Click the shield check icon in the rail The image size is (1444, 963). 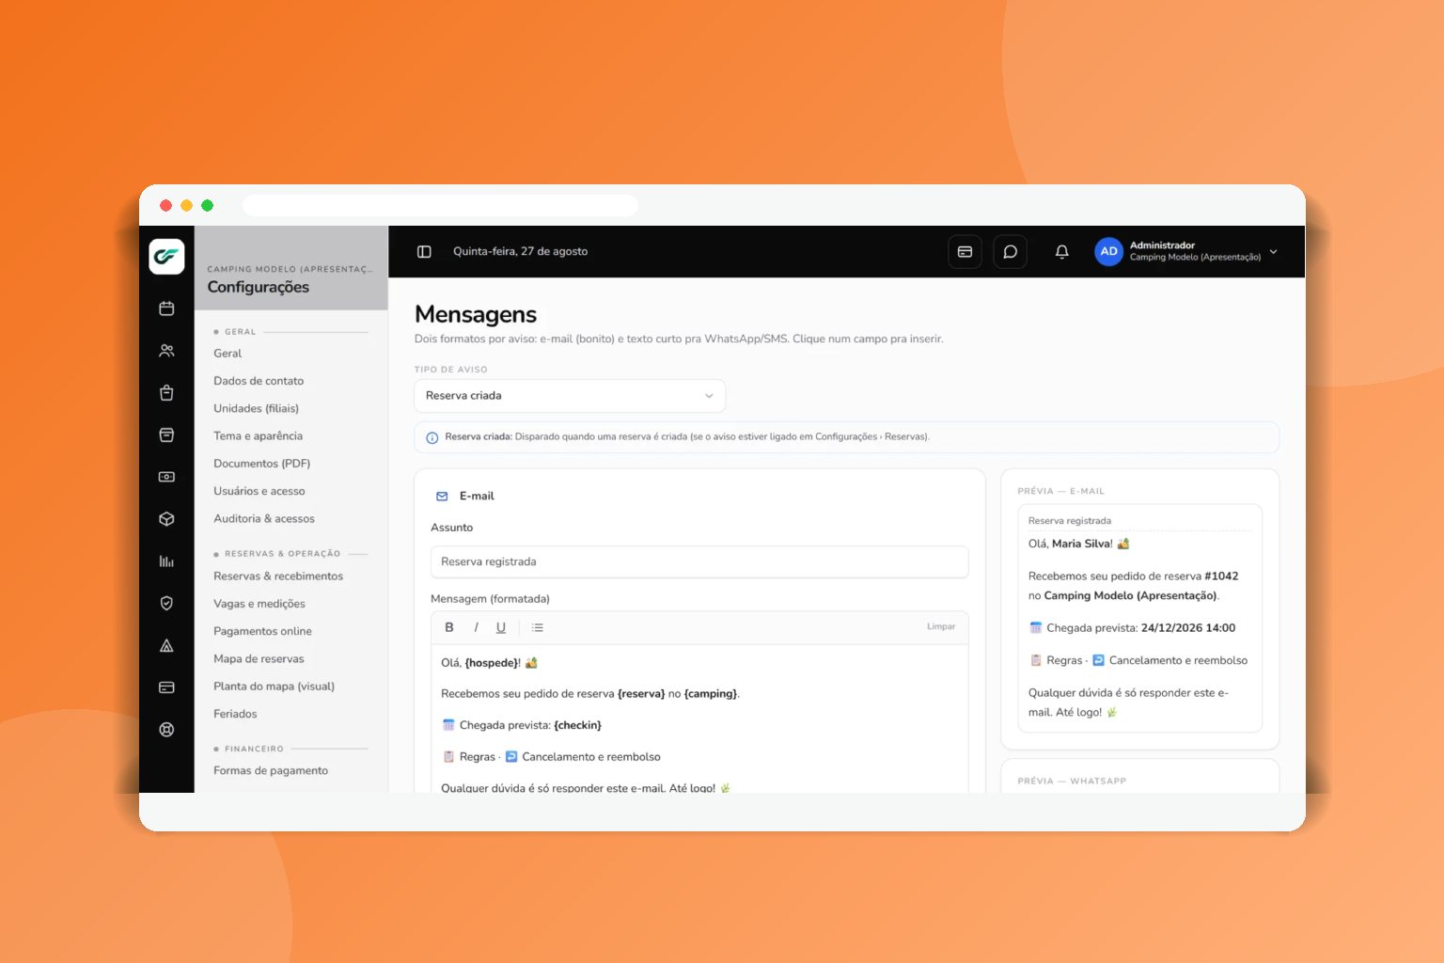click(x=166, y=603)
